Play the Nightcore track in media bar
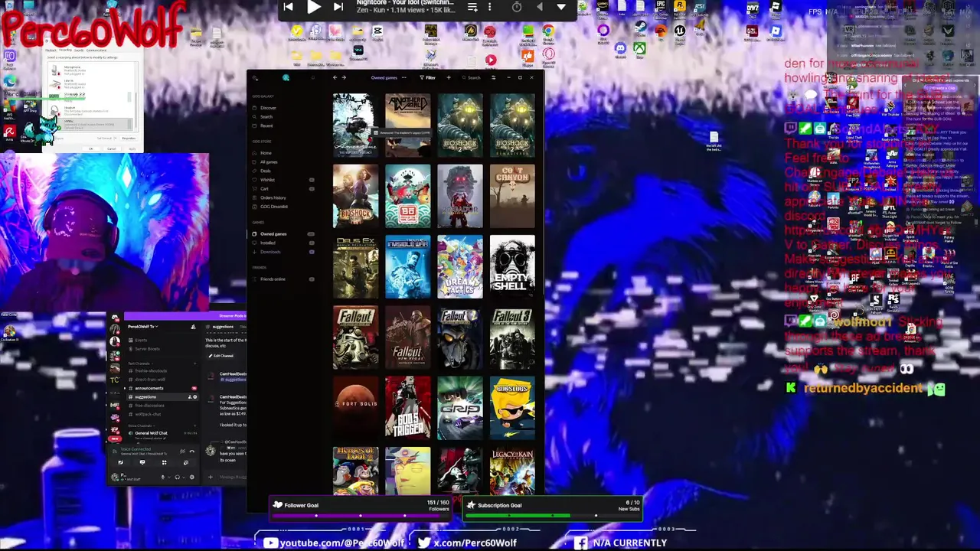This screenshot has height=551, width=980. [x=314, y=7]
